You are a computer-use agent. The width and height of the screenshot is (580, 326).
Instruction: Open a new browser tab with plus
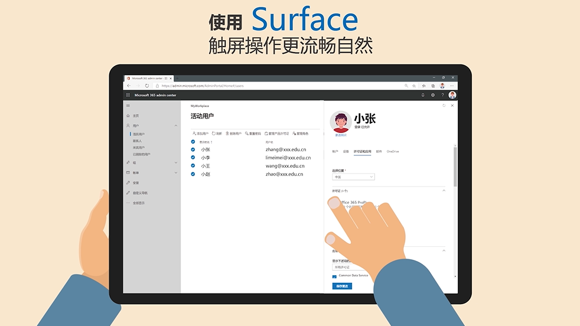pos(178,79)
